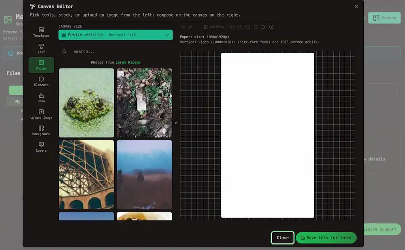Screen dimensions: 405x250
Task: Open the Templates panel
Action: (x=41, y=32)
